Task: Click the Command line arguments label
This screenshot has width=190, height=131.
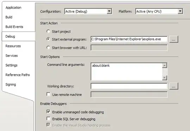Action: 66,65
